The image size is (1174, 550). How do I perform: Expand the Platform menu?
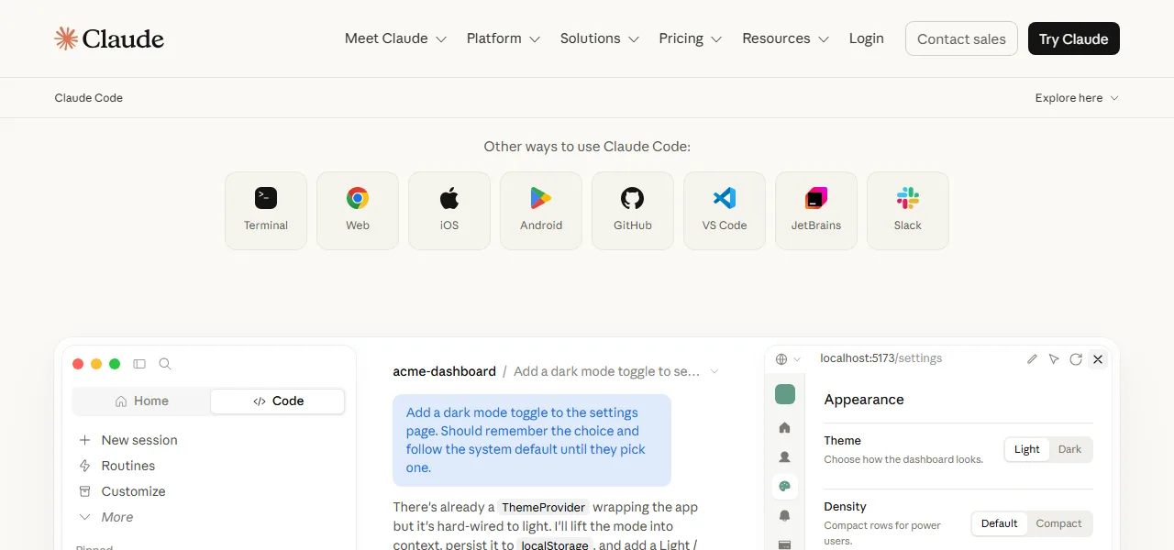(503, 38)
